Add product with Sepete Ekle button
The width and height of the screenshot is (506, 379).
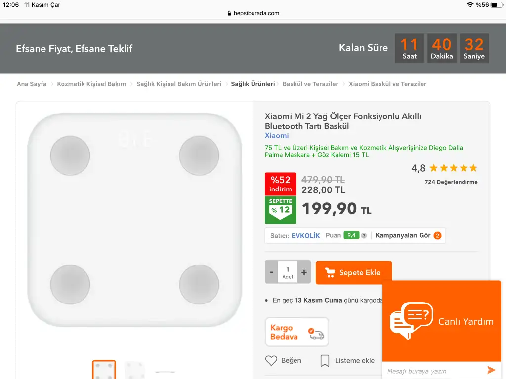(354, 272)
